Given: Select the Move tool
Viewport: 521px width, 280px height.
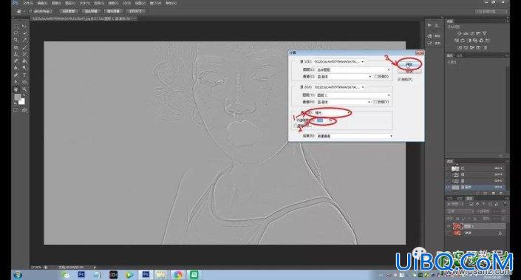Looking at the screenshot, I should (x=24, y=26).
